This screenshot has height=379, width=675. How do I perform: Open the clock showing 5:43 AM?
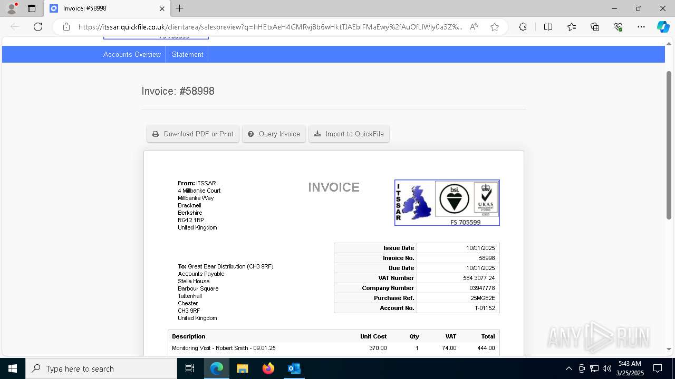[630, 368]
